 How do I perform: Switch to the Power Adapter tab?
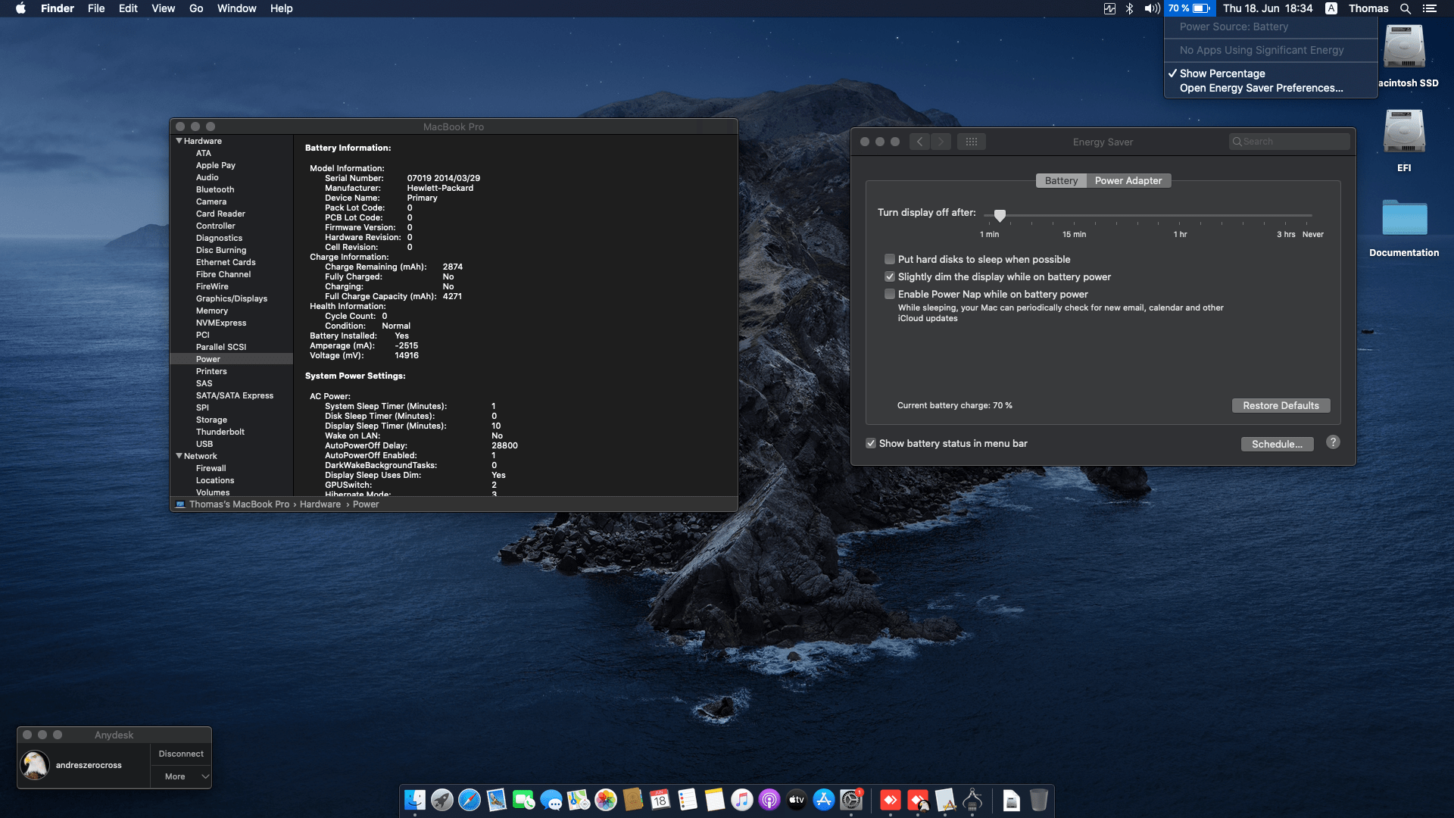coord(1128,180)
